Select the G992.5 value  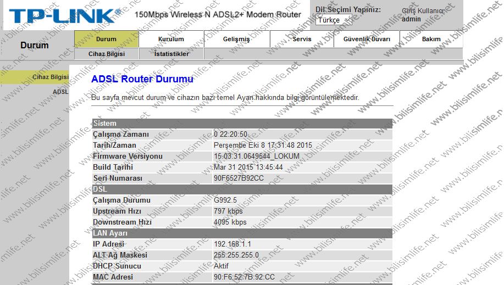tap(225, 200)
